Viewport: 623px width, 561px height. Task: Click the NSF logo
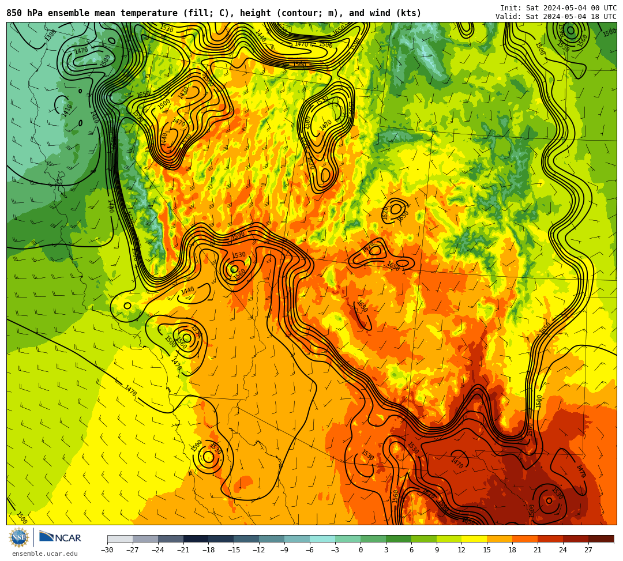click(x=18, y=537)
